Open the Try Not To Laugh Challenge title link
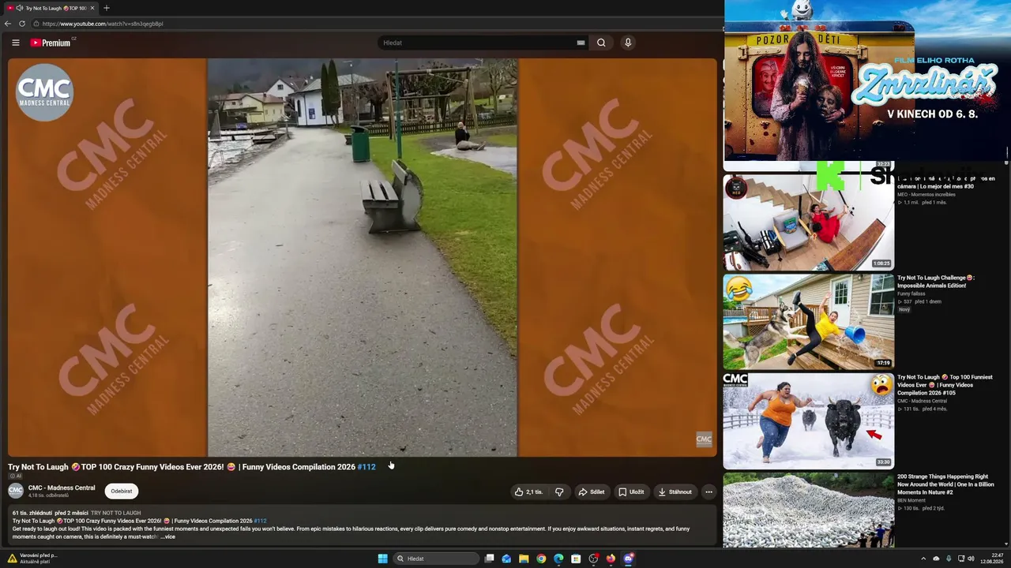The image size is (1011, 568). (936, 282)
